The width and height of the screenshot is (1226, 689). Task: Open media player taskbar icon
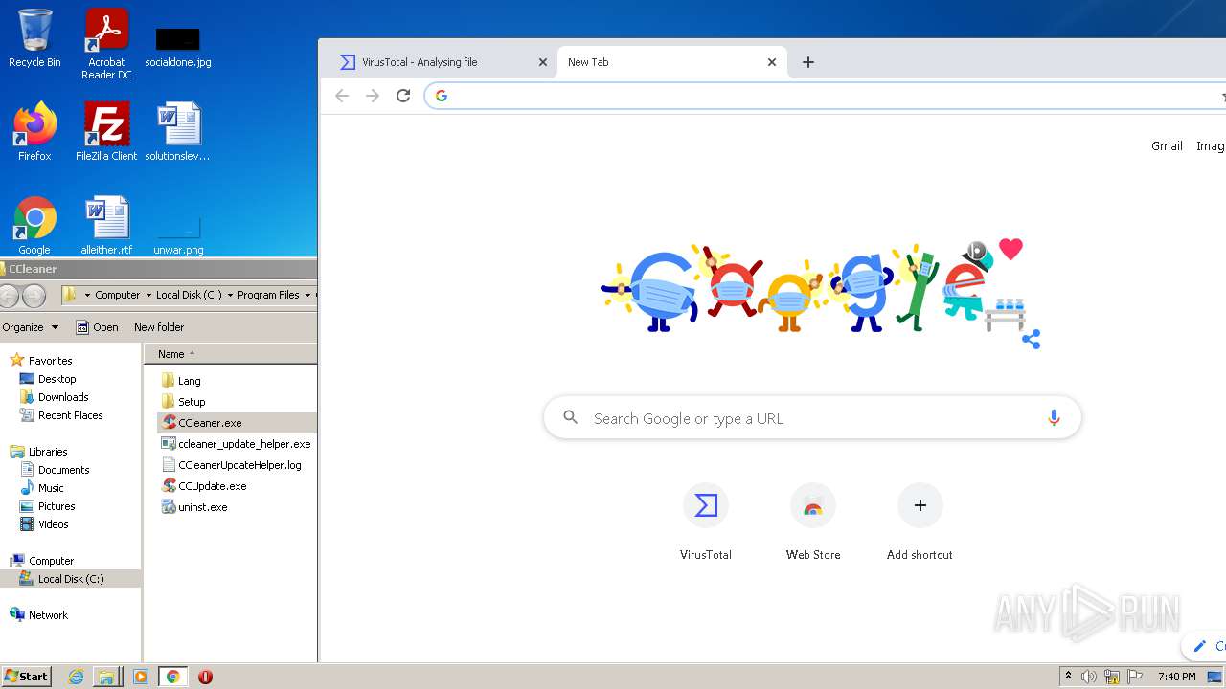click(x=141, y=677)
